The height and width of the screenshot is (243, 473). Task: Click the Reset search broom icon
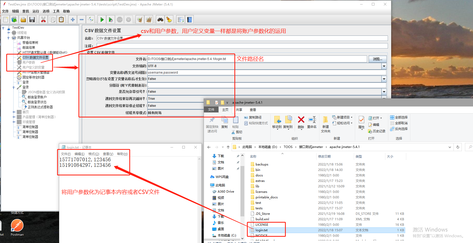point(169,20)
